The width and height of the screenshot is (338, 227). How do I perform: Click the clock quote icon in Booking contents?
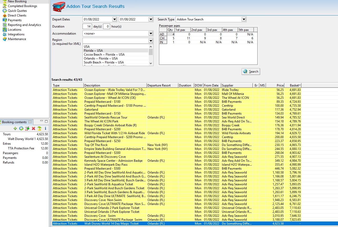click(x=21, y=128)
